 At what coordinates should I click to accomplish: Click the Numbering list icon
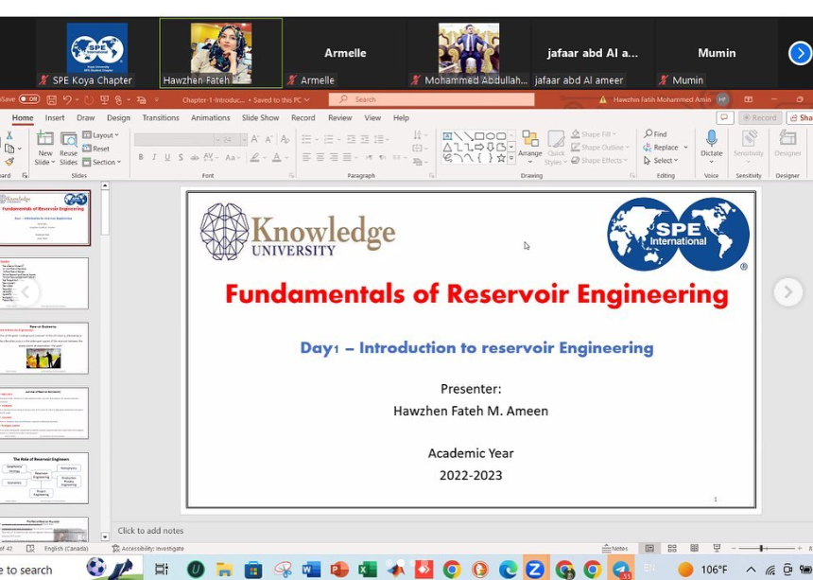click(328, 139)
